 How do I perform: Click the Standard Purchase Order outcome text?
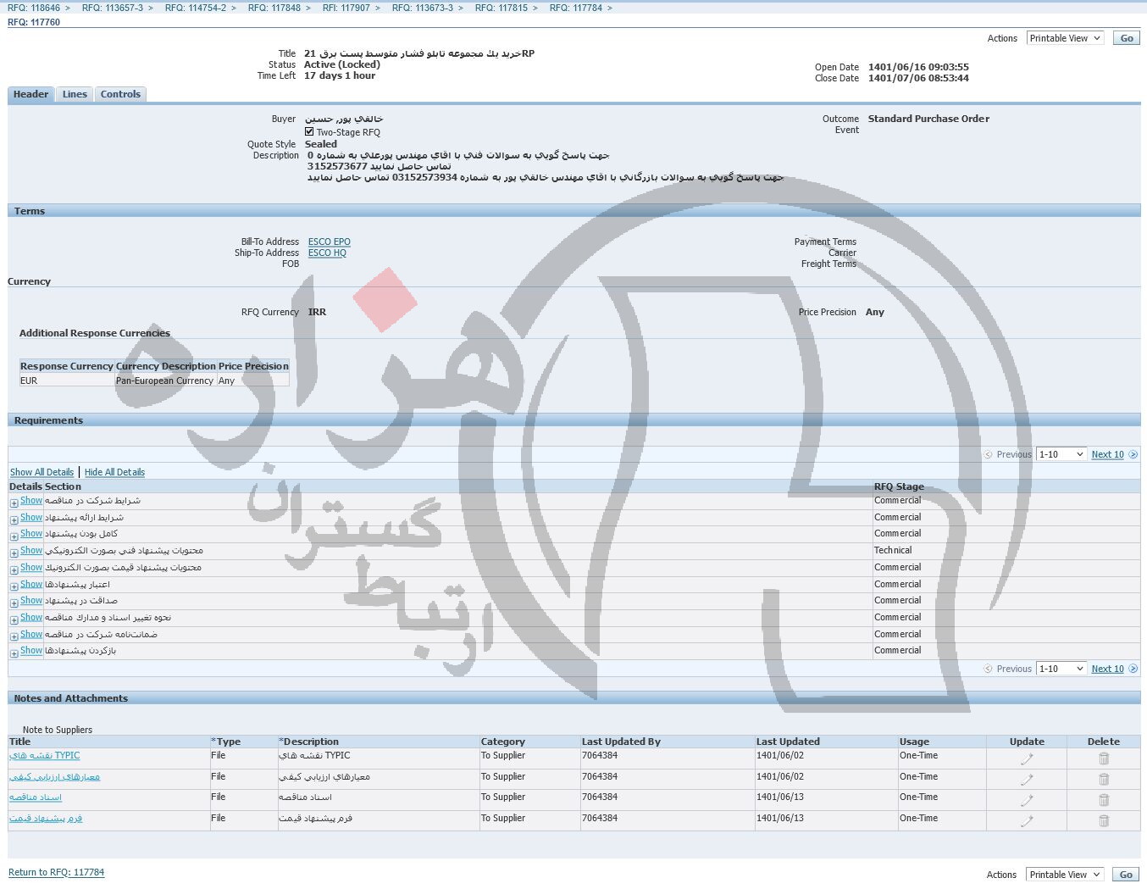pyautogui.click(x=928, y=119)
